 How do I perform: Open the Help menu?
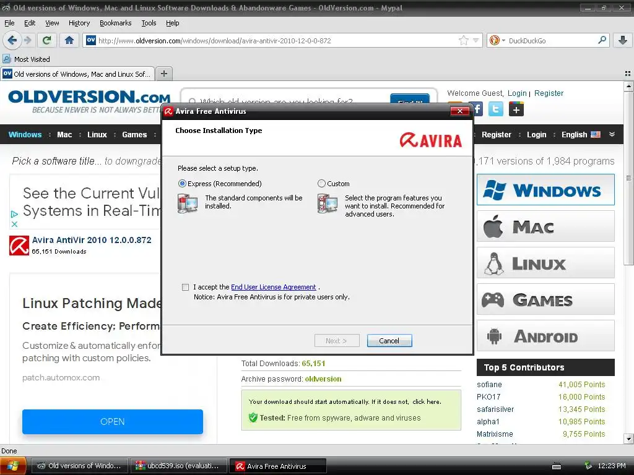tap(172, 23)
